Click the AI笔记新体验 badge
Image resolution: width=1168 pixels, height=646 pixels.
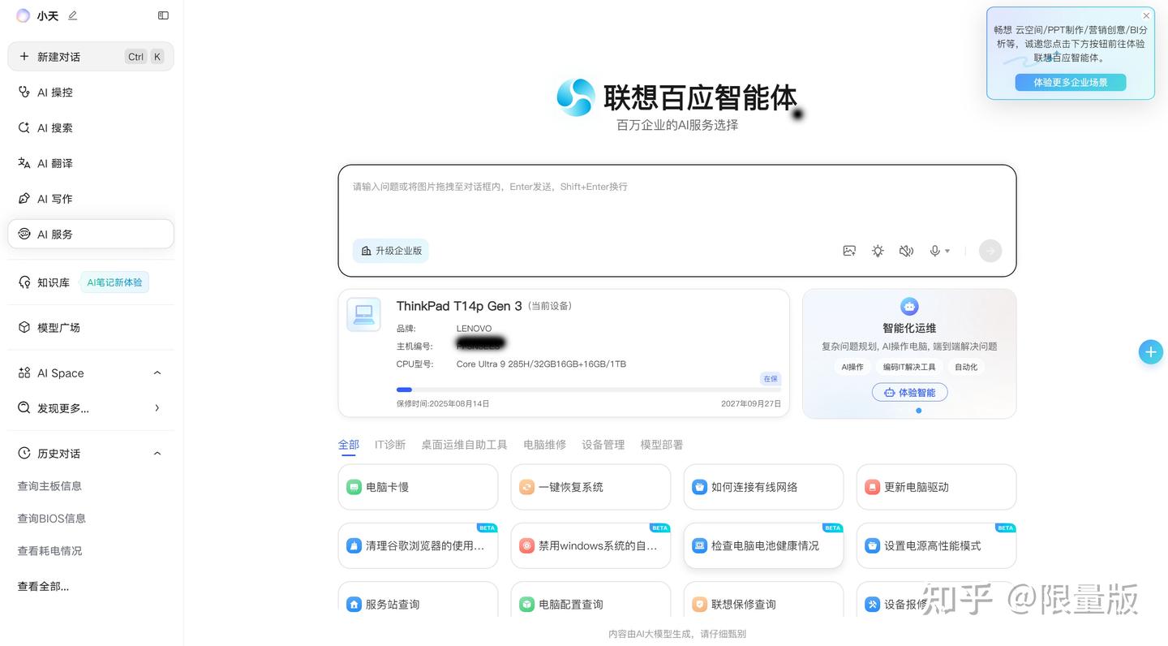click(114, 282)
